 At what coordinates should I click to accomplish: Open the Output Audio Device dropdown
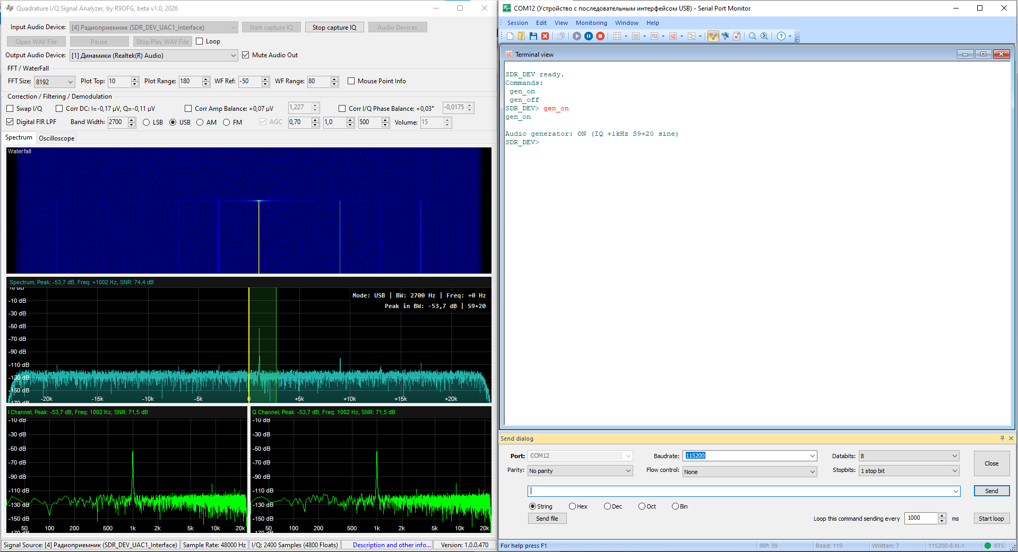point(233,56)
